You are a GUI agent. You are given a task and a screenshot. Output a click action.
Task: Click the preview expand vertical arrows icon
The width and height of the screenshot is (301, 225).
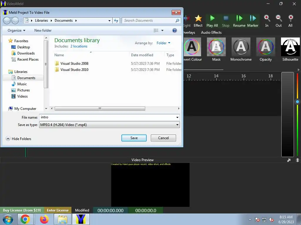[297, 160]
